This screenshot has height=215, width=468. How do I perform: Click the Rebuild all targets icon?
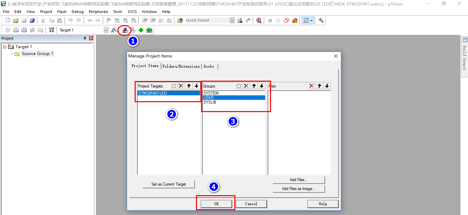tap(24, 30)
